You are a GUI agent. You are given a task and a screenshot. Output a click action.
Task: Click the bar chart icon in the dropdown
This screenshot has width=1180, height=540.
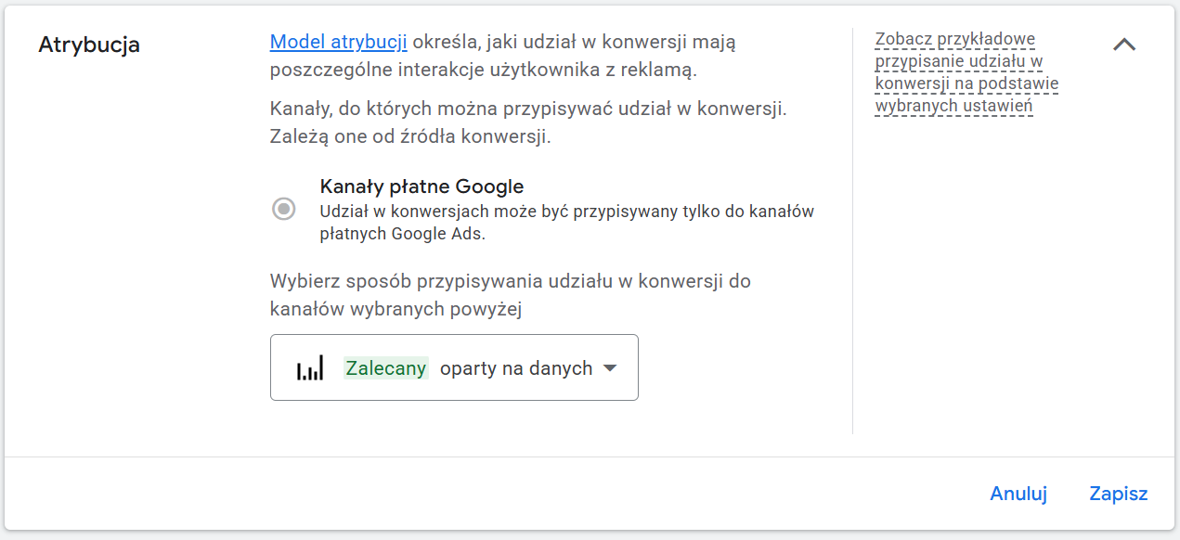[310, 369]
